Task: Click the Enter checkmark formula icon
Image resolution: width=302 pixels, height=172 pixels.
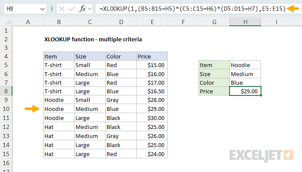Action: coord(72,9)
